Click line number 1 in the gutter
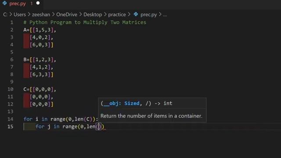 12,22
